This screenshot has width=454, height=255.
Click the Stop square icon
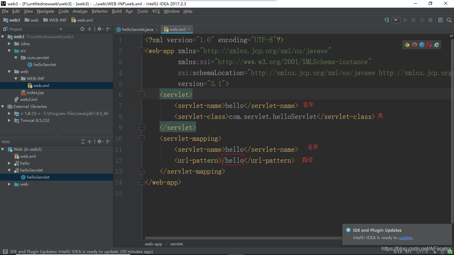[x=430, y=20]
